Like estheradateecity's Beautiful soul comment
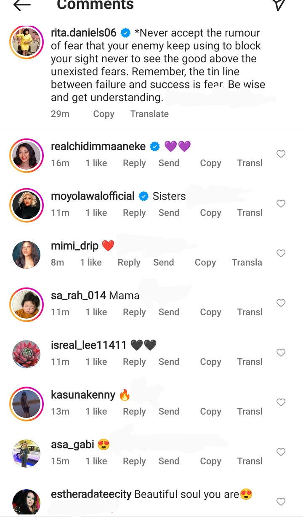Viewport: 303px width, 517px height. pos(281,502)
